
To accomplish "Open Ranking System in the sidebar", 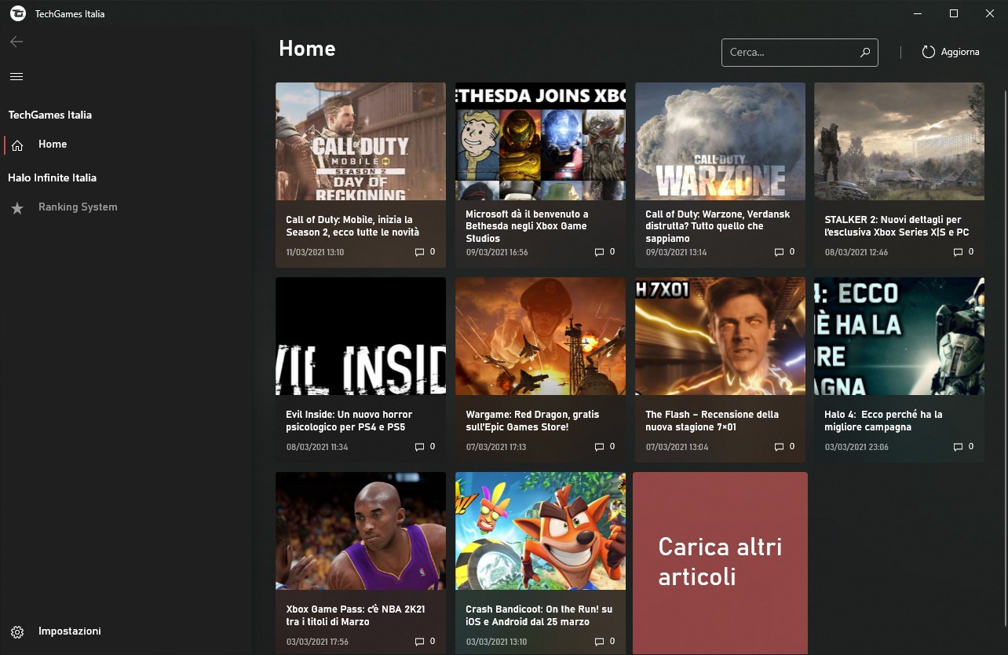I will pyautogui.click(x=126, y=207).
